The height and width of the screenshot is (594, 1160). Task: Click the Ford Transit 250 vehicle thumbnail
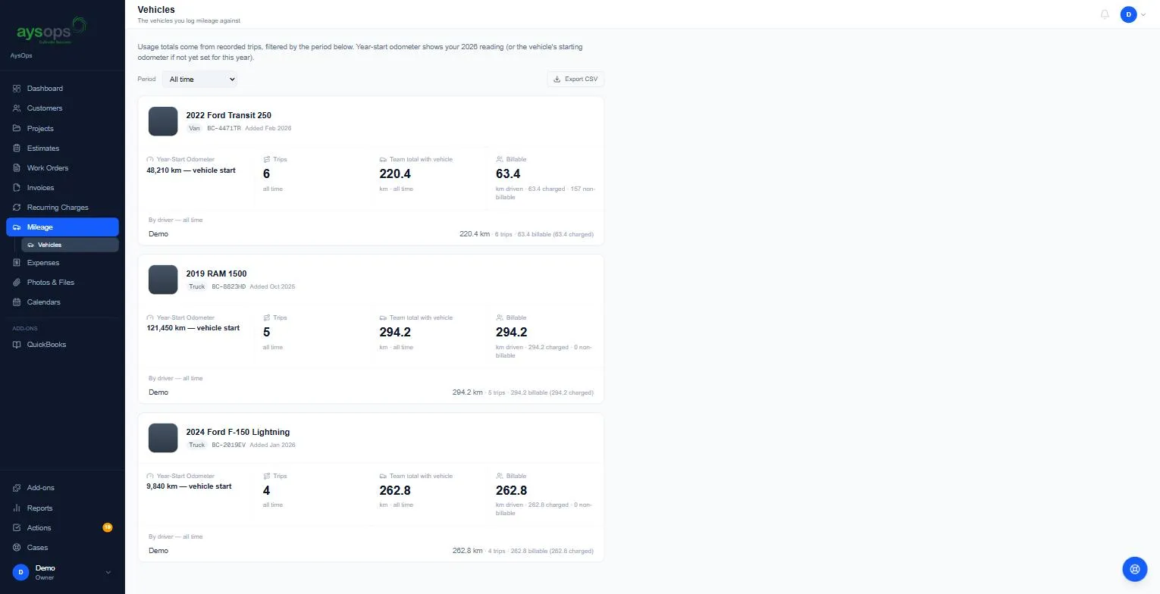[x=163, y=121]
